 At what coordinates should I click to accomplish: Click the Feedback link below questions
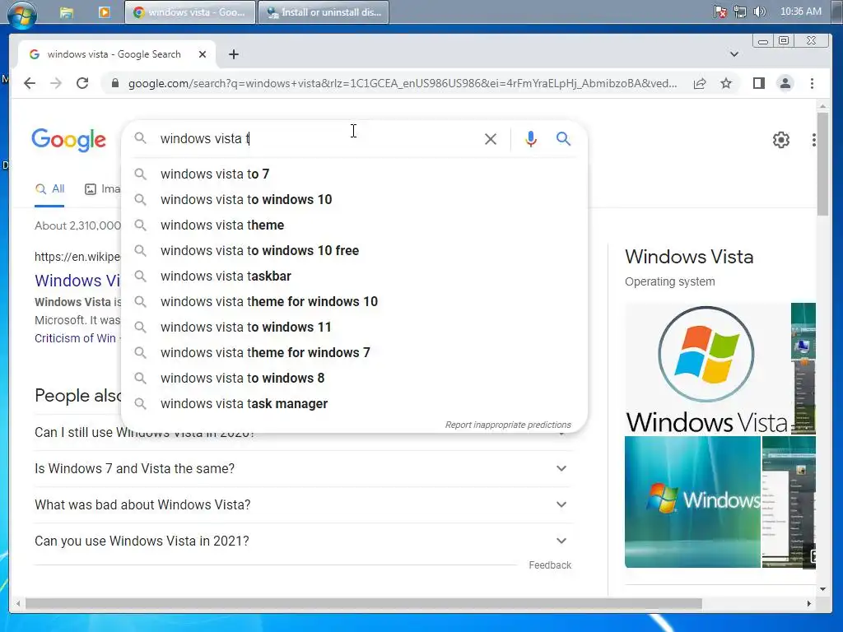[550, 565]
